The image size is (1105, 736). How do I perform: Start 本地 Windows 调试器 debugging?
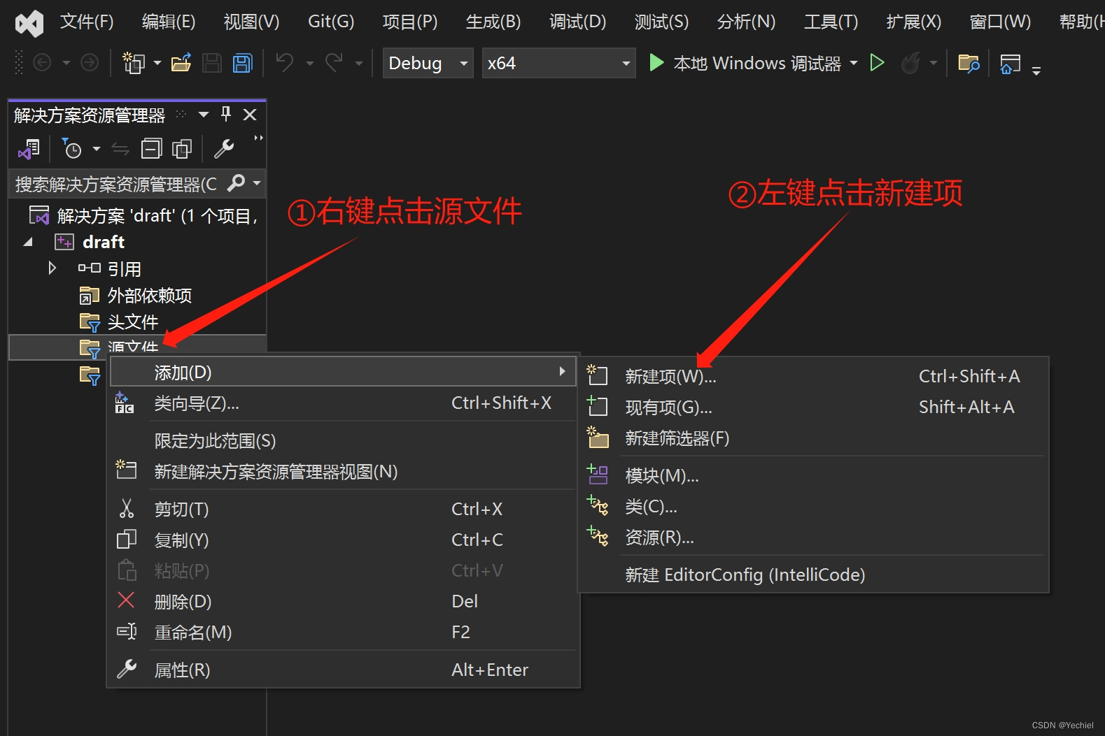pos(745,63)
